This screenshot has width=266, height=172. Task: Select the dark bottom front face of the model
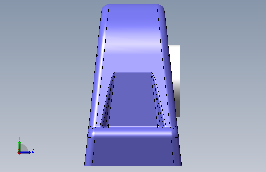[x=133, y=152]
